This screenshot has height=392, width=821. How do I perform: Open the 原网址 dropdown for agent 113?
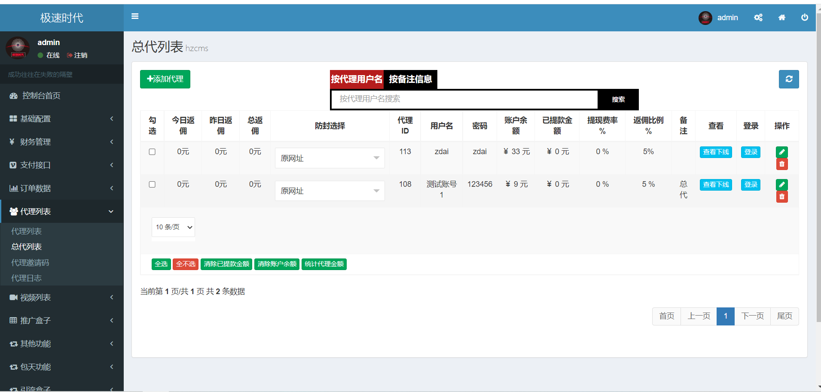[330, 158]
